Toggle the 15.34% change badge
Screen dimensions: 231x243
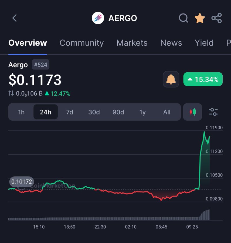203,79
